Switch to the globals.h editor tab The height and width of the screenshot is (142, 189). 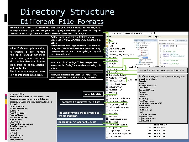coord(166,40)
